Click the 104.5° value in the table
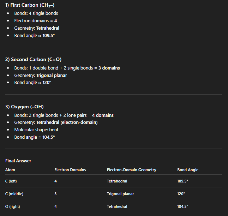Image resolution: width=228 pixels, height=216 pixels. point(182,206)
